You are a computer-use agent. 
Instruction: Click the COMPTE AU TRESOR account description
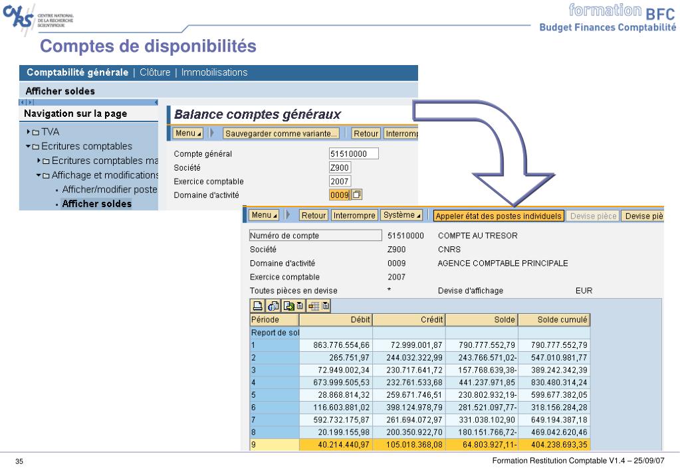click(x=478, y=236)
